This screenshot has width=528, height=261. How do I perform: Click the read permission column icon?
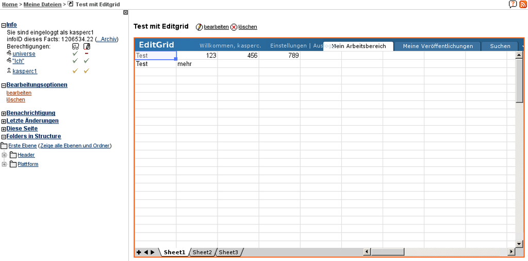pos(76,46)
